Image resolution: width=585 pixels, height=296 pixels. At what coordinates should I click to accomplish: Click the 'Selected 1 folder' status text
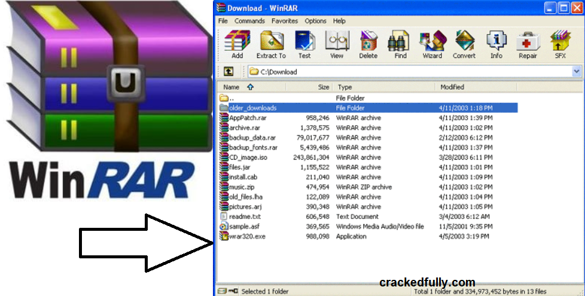[x=265, y=291]
